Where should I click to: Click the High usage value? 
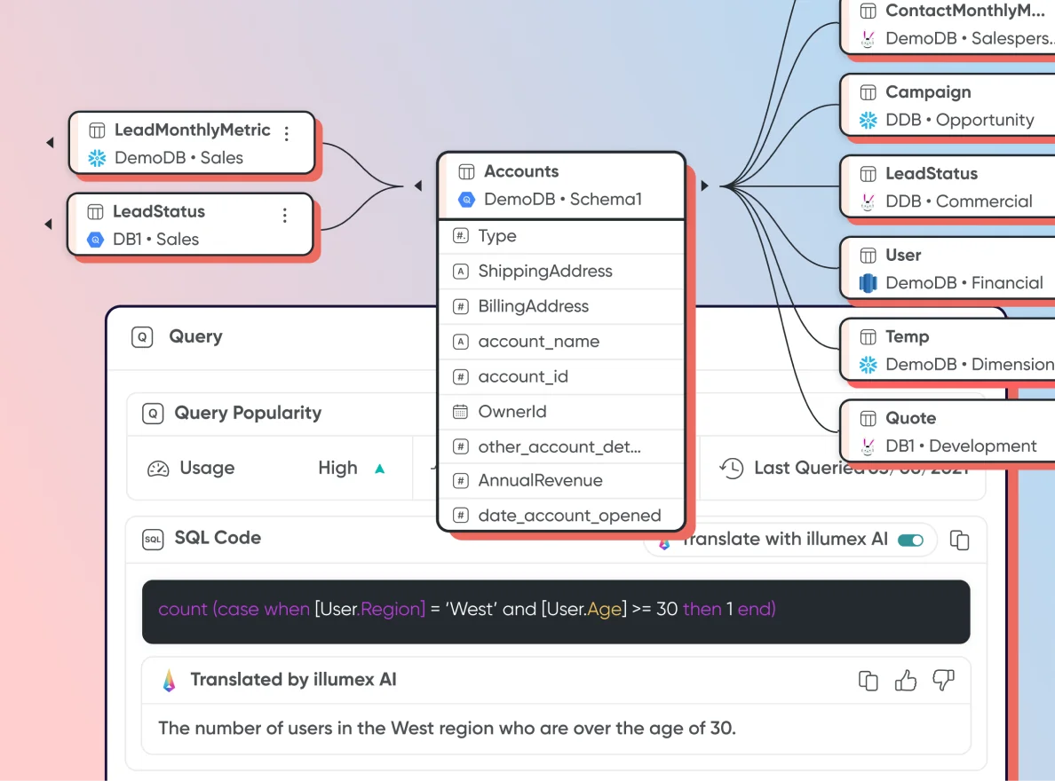pos(337,469)
